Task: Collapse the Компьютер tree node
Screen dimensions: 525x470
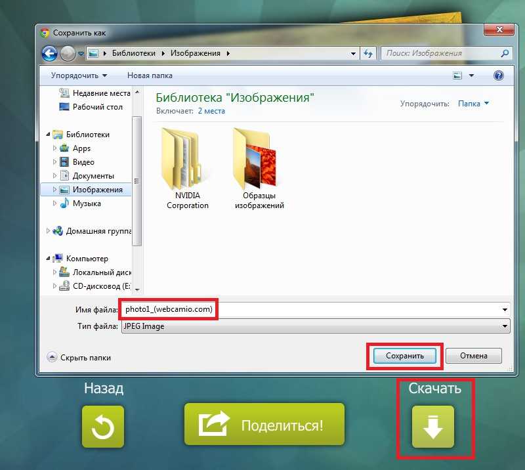Action: point(48,258)
